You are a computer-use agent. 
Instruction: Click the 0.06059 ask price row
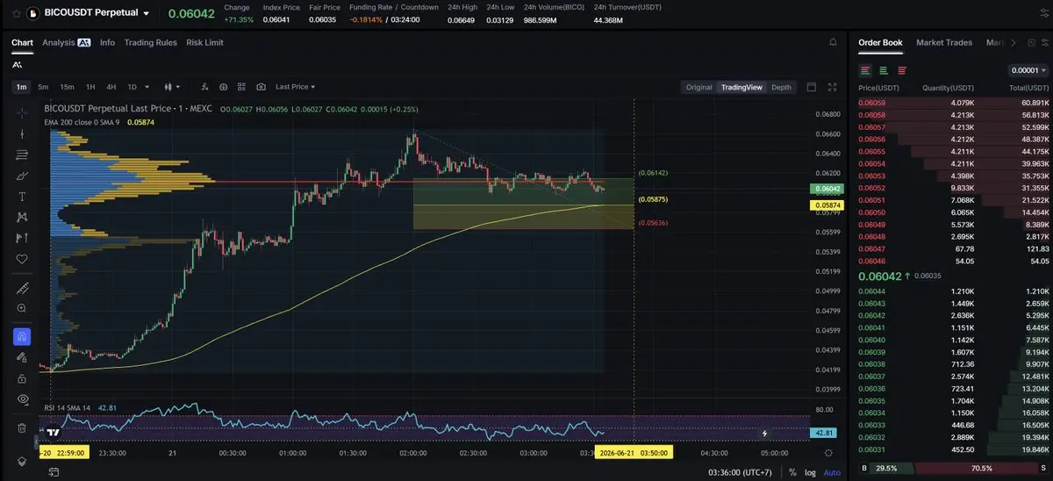[953, 103]
